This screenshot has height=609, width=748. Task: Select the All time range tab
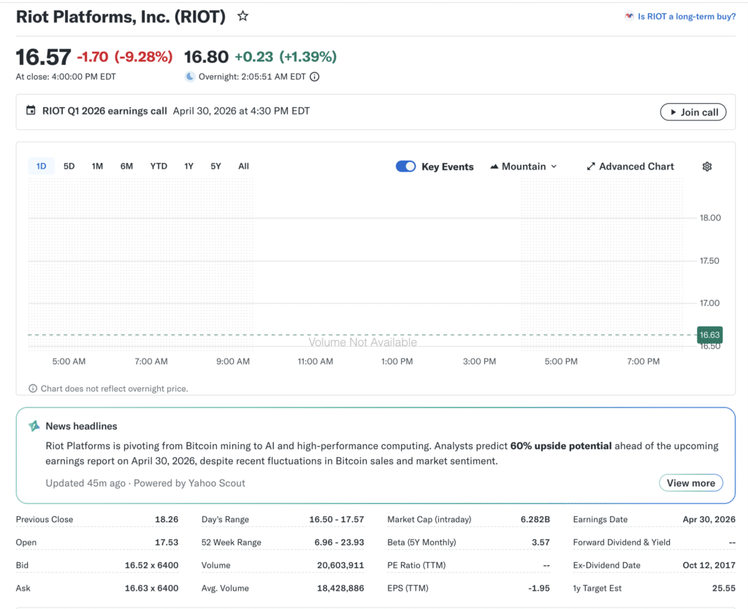point(243,166)
